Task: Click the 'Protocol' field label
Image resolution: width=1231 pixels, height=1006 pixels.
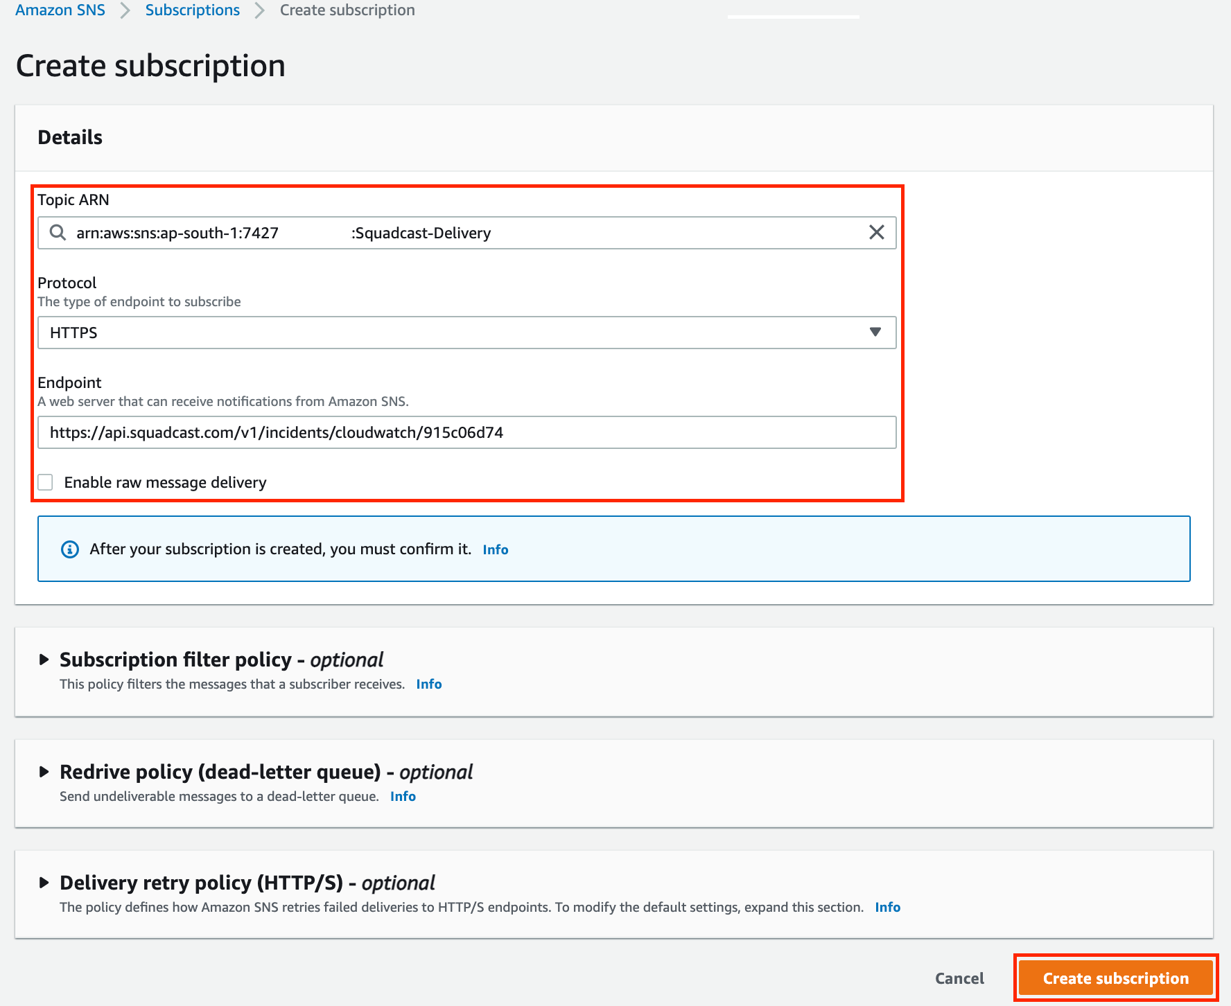Action: (x=67, y=283)
